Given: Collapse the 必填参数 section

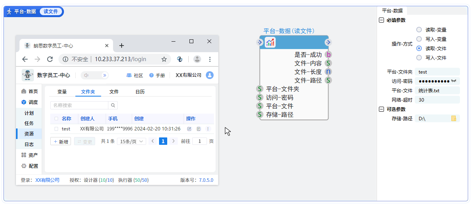Looking at the screenshot, I should (381, 20).
